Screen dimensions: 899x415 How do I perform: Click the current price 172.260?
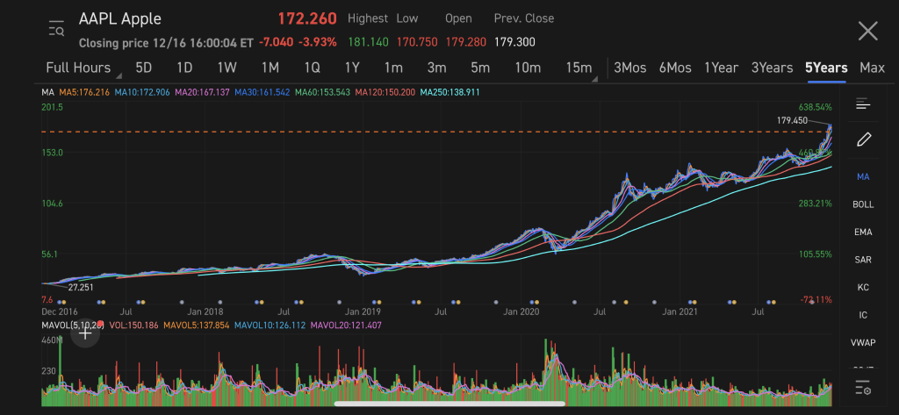(307, 18)
